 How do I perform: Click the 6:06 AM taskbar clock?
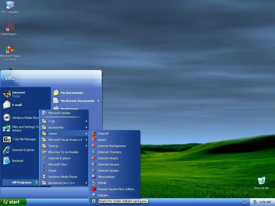tap(265, 202)
